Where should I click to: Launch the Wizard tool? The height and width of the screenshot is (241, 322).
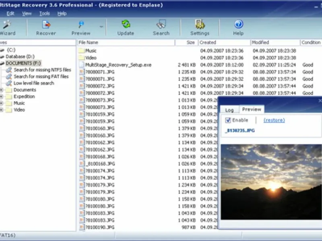tap(7, 28)
